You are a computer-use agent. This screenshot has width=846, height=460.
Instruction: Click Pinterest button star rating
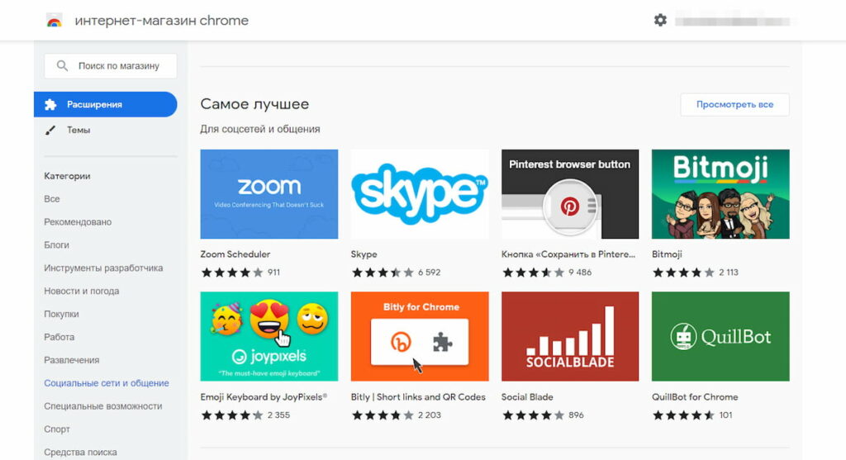(x=533, y=273)
